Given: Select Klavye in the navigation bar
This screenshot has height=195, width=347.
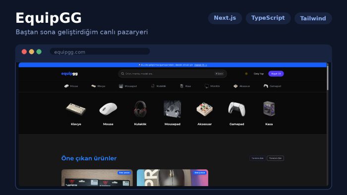Looking at the screenshot, I should (98, 86).
